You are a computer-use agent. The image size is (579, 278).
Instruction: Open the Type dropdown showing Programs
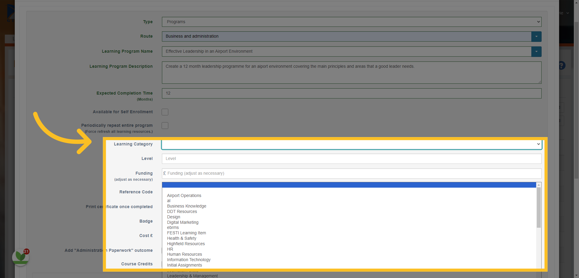[x=352, y=22]
